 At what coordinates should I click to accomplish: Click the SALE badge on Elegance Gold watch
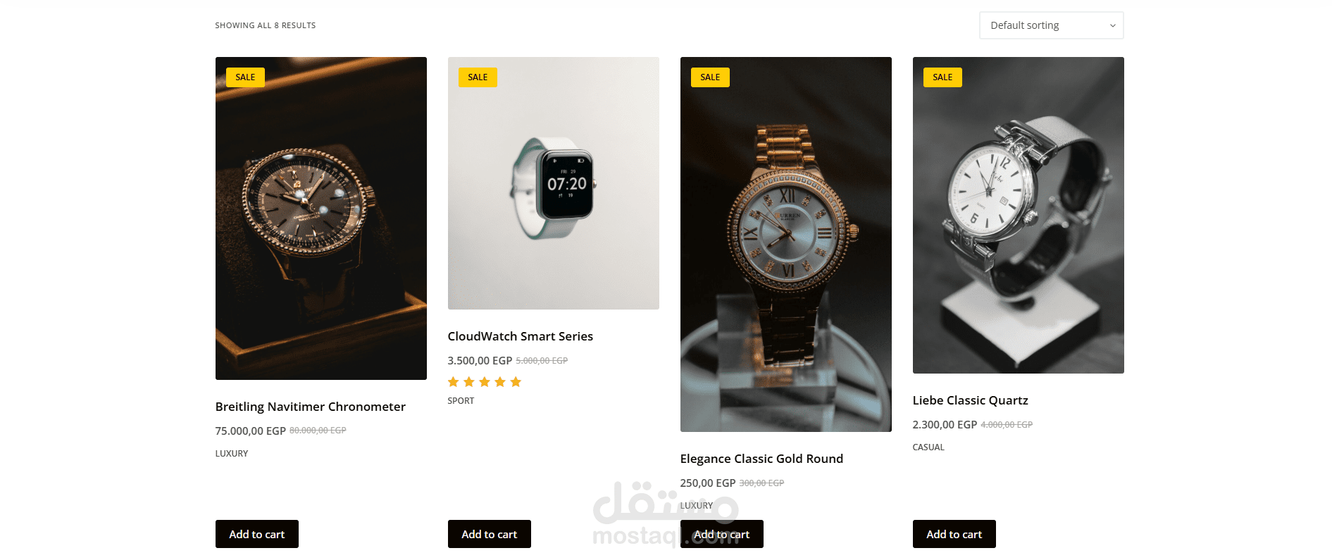click(x=710, y=77)
